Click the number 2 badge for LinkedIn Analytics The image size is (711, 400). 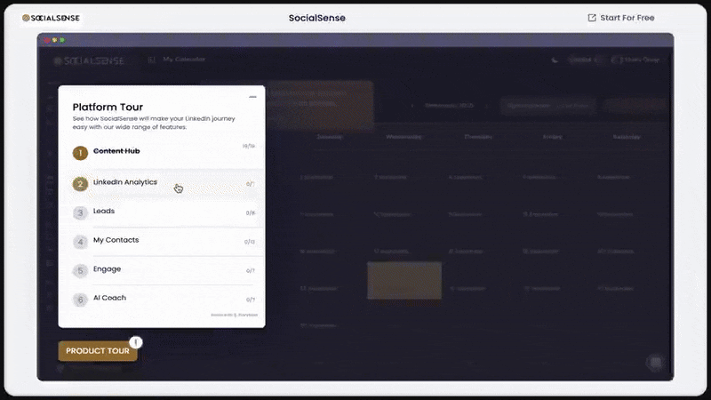80,184
